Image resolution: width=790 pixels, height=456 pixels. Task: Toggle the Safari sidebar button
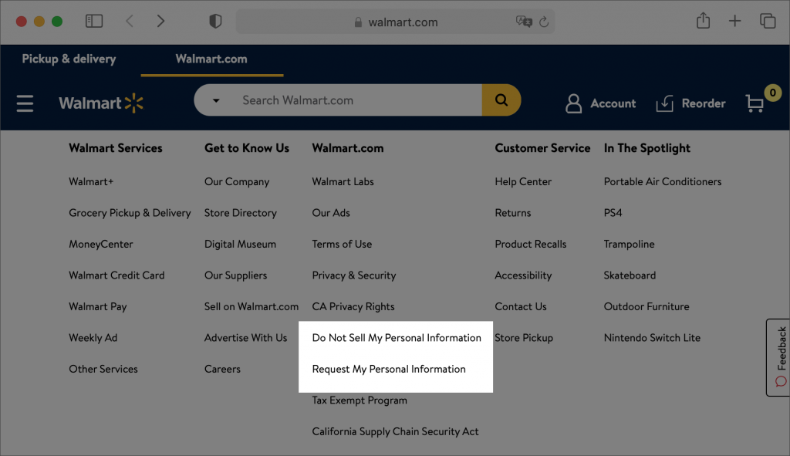(x=94, y=22)
